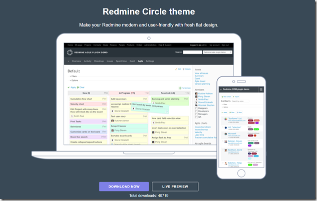Click the Clear reload icon
Image resolution: width=317 pixels, height=201 pixels.
click(78, 87)
